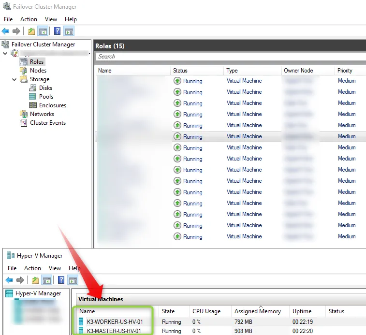Collapse the Storage tree node

14,79
